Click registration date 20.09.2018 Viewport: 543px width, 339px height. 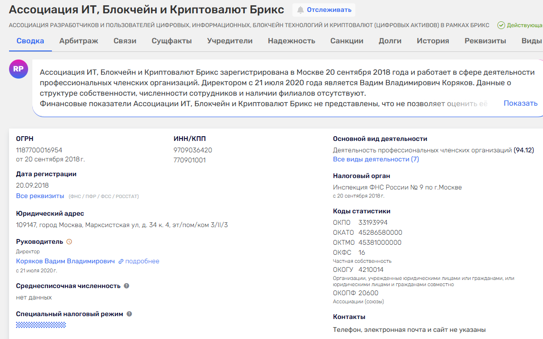tap(32, 185)
